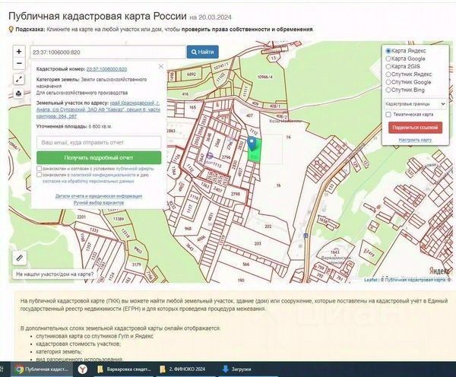Viewport: 456px width, 377px height.
Task: Open Детали отчета и юридическая информация link
Action: (x=99, y=196)
